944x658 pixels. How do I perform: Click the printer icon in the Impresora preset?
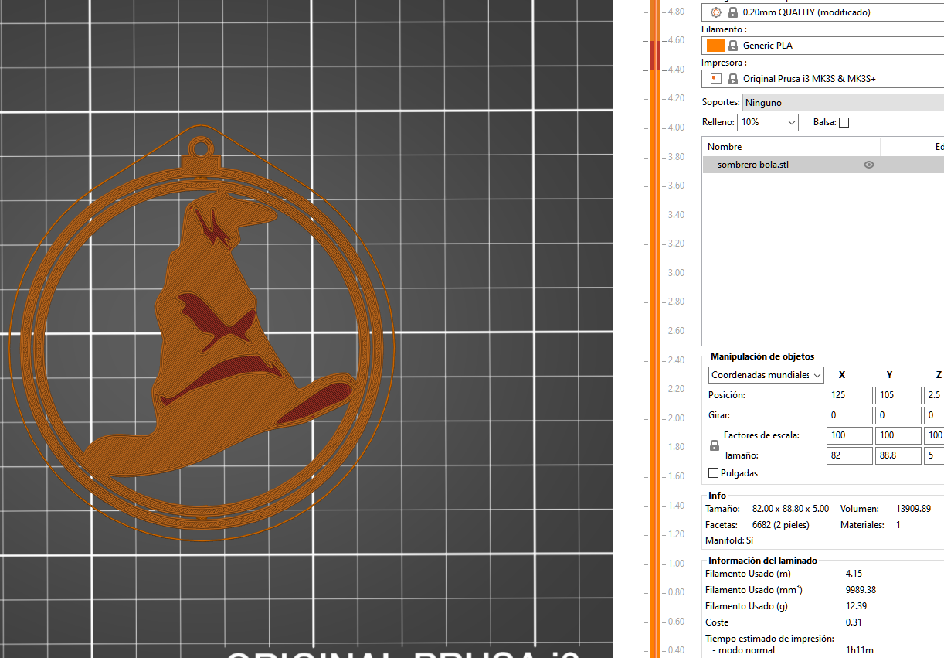715,79
